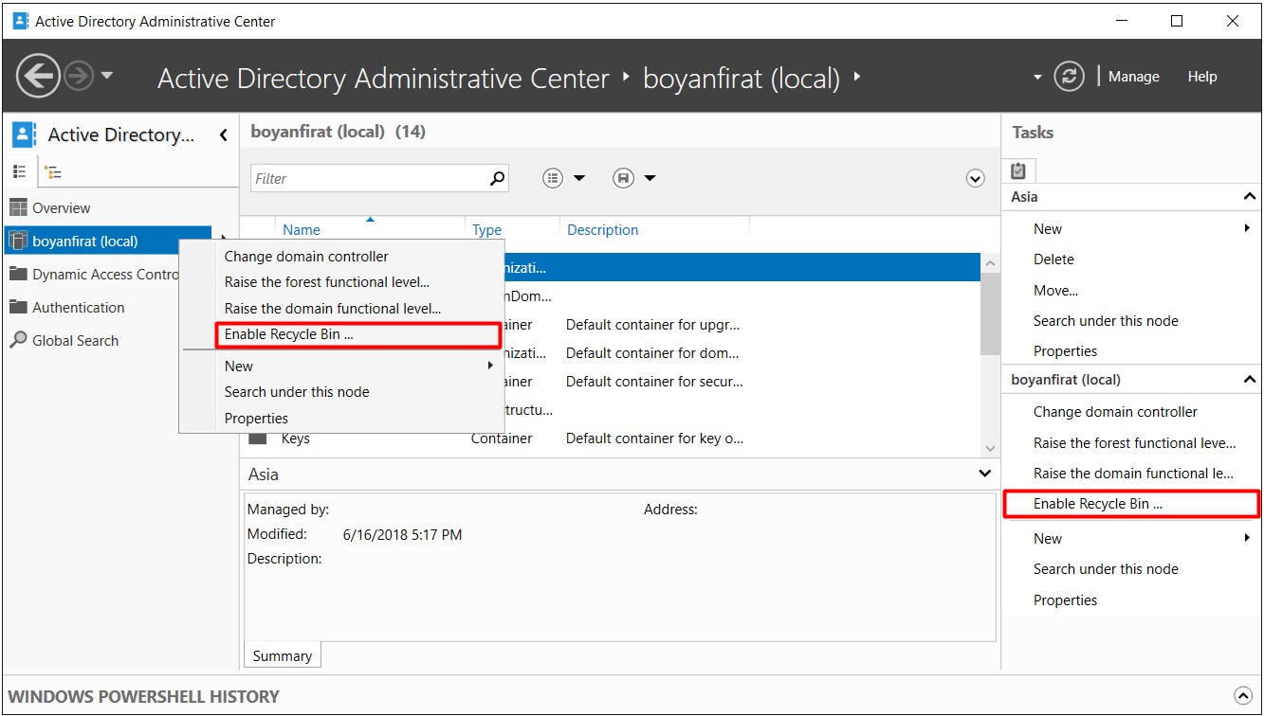Click Change domain controller in Tasks pane
Screen dimensions: 1264x716
(x=1115, y=412)
